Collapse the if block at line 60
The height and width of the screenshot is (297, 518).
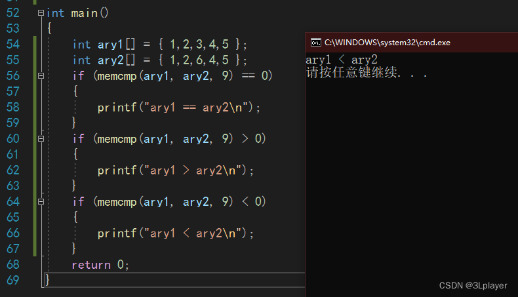pos(41,139)
